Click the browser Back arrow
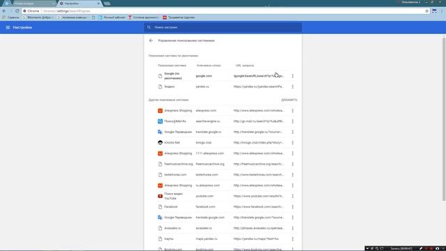This screenshot has height=251, width=446. [x=4, y=11]
